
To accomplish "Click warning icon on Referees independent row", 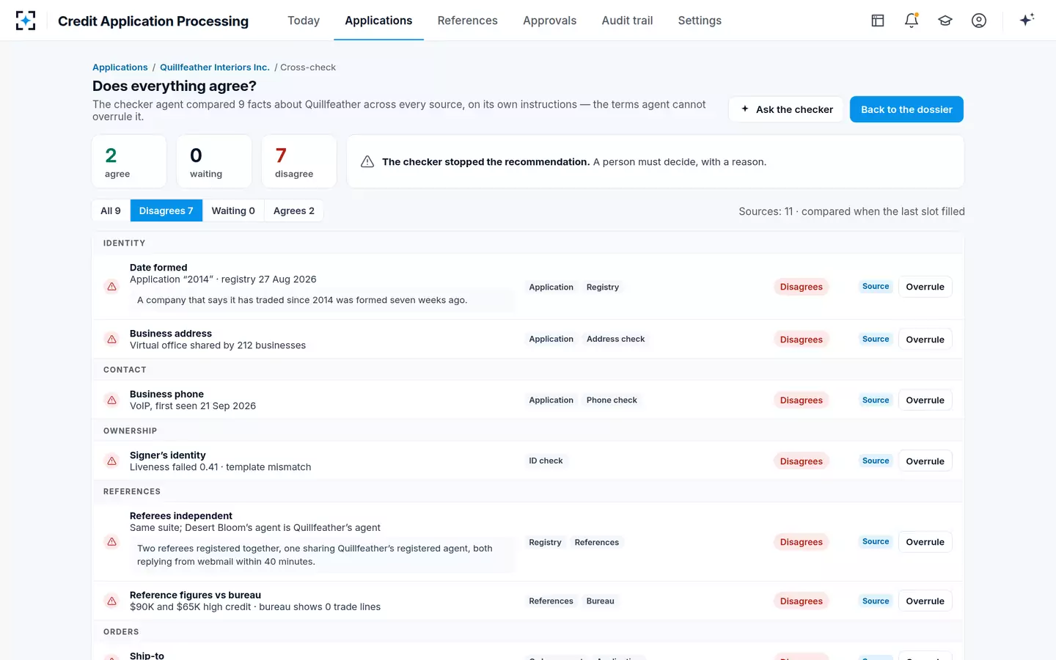I will point(111,542).
